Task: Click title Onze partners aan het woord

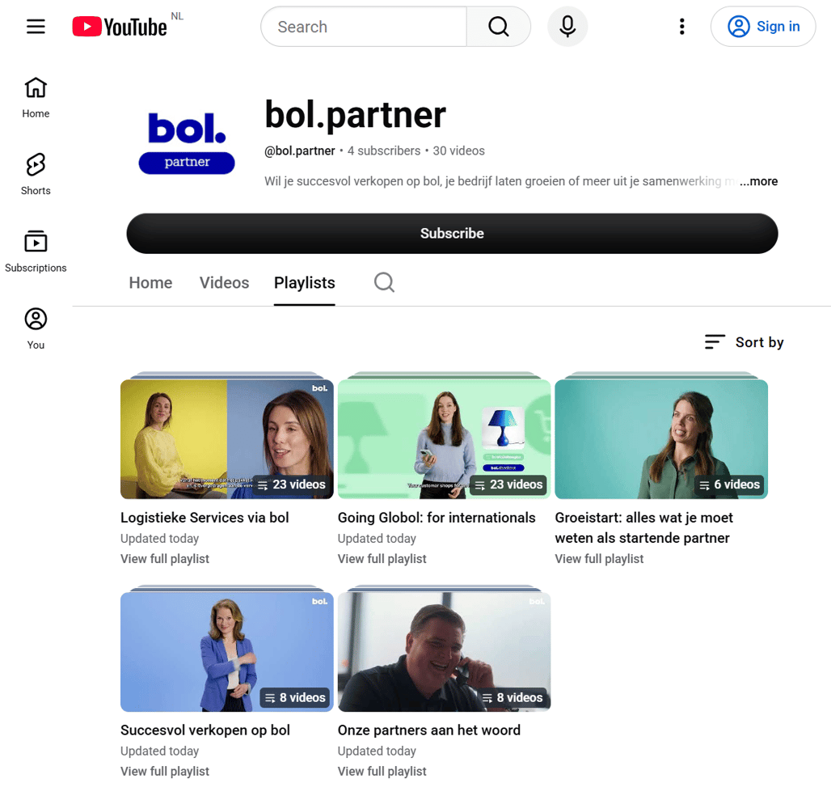Action: point(429,730)
